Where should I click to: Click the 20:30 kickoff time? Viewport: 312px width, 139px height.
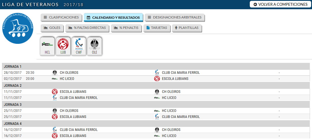pyautogui.click(x=30, y=73)
